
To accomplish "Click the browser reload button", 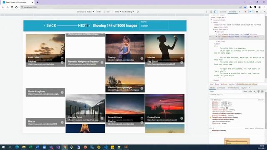I will pos(12,7).
